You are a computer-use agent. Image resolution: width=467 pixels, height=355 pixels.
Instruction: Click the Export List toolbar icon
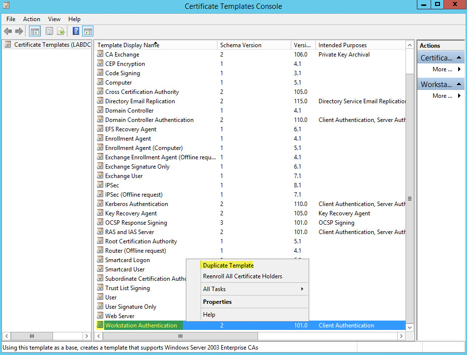click(x=61, y=31)
